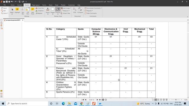Viewport: 189px width, 106px height.
Task: Choose the Edit tool
Action: (3, 11)
